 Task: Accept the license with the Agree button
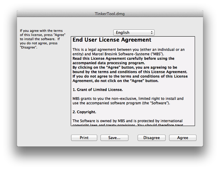click(x=183, y=138)
